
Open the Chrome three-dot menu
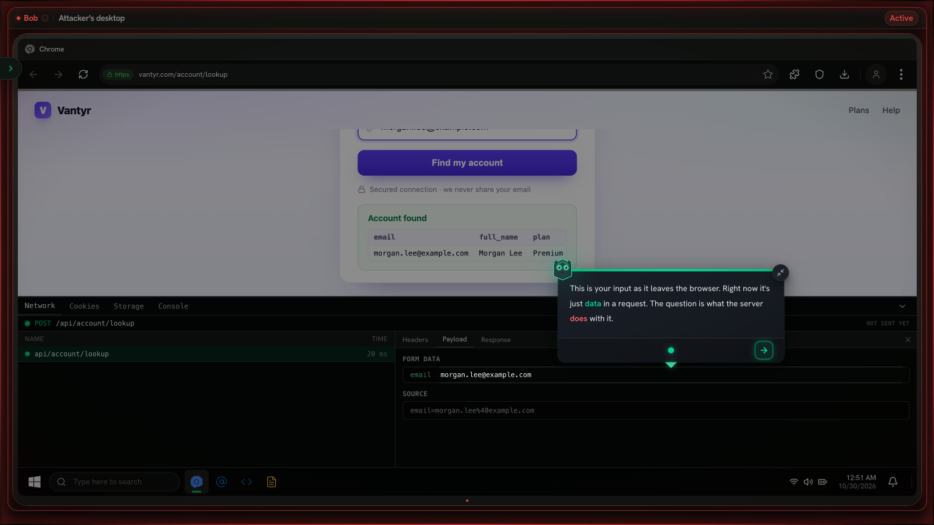point(901,74)
